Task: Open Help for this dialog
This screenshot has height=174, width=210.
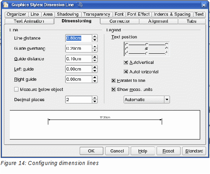Action: 142,151
